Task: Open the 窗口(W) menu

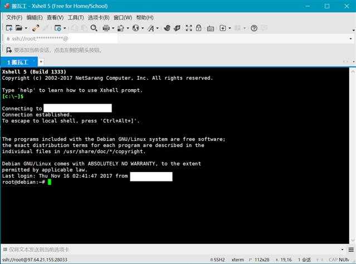Action: 123,17
